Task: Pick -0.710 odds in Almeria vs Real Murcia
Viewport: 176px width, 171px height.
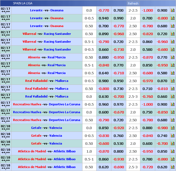Action: pyautogui.click(x=118, y=73)
